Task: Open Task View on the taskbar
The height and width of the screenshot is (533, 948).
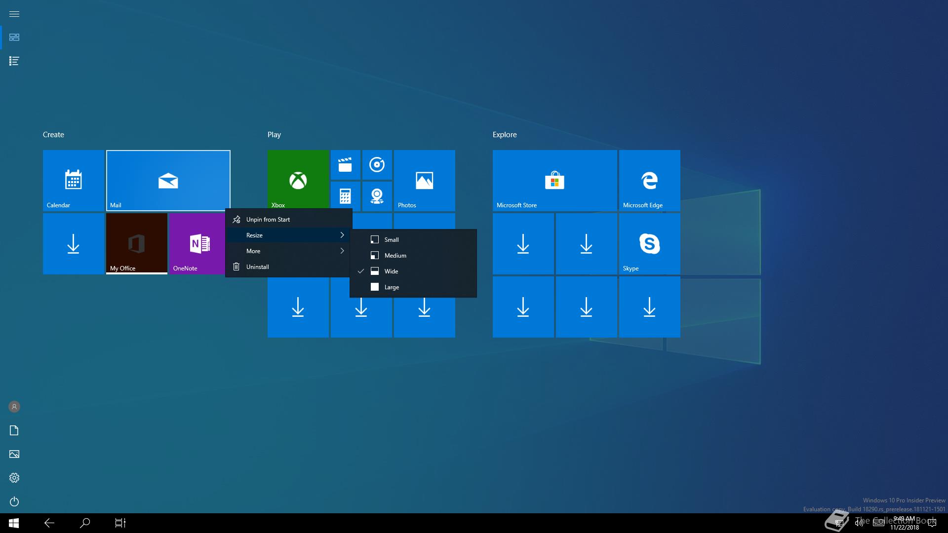Action: point(120,523)
